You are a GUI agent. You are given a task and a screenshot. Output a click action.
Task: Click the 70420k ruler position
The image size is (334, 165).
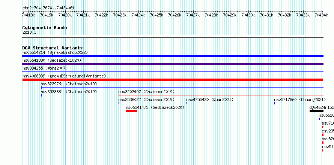[x=65, y=15]
